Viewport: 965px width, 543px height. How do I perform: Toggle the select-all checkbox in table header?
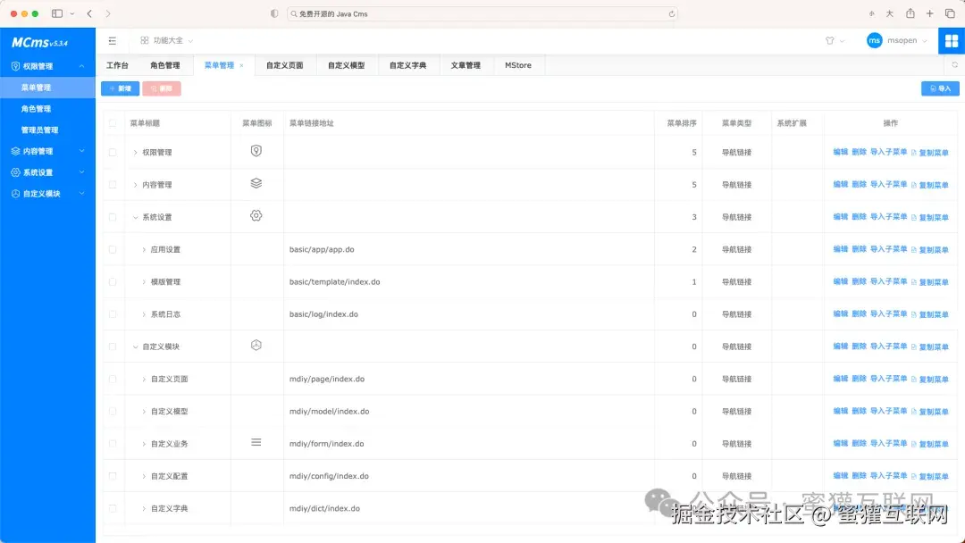[113, 123]
